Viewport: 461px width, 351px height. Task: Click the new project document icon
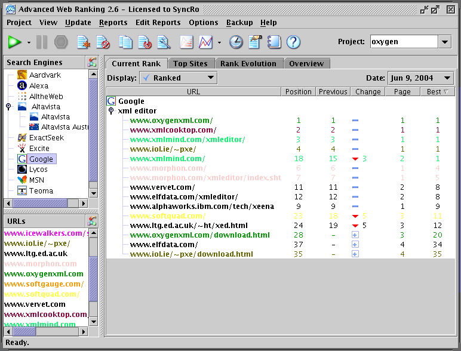[x=84, y=42]
